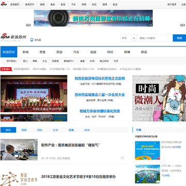Select 微博 in main navigation
Screen dimensions: 186x186
pyautogui.click(x=127, y=52)
